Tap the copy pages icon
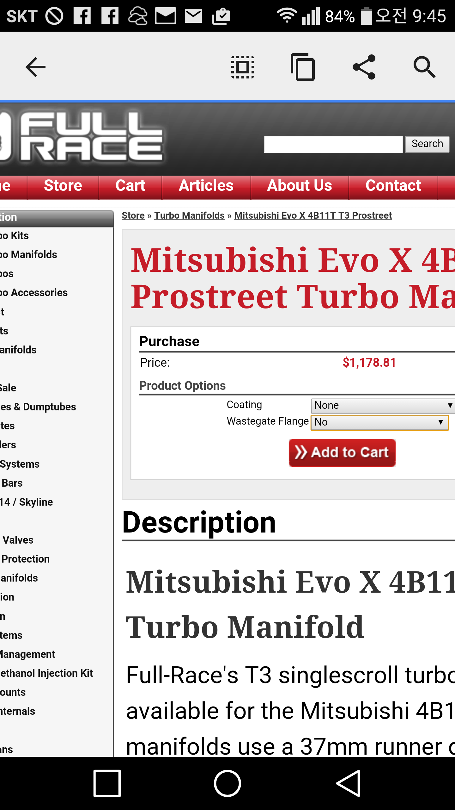This screenshot has height=810, width=455. 303,67
